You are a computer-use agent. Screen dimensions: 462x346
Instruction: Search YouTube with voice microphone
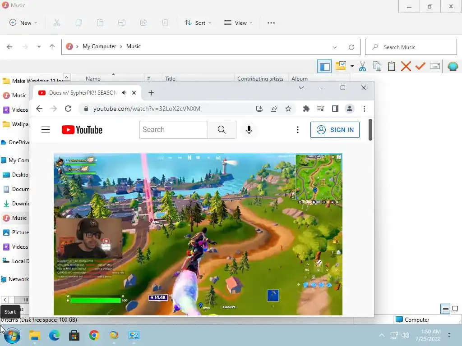point(249,130)
